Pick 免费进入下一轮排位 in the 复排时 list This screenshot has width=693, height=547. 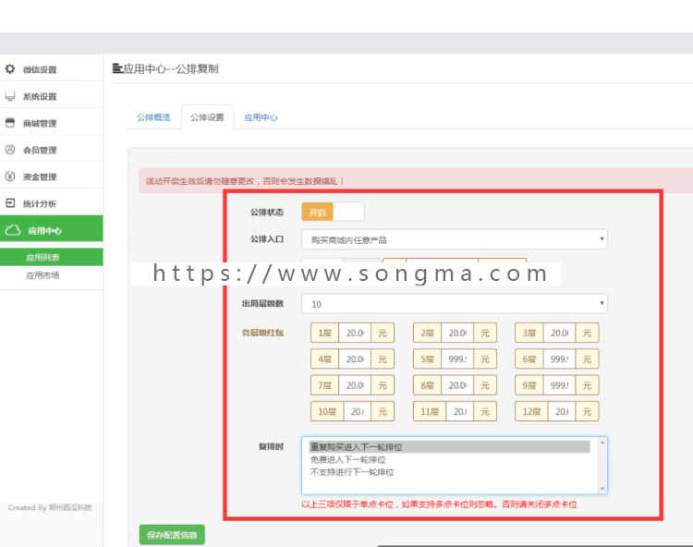point(347,459)
